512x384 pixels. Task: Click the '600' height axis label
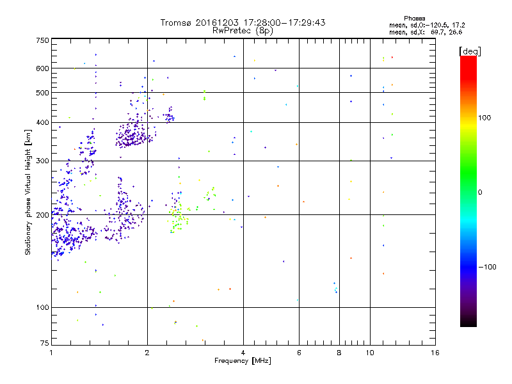(x=42, y=68)
